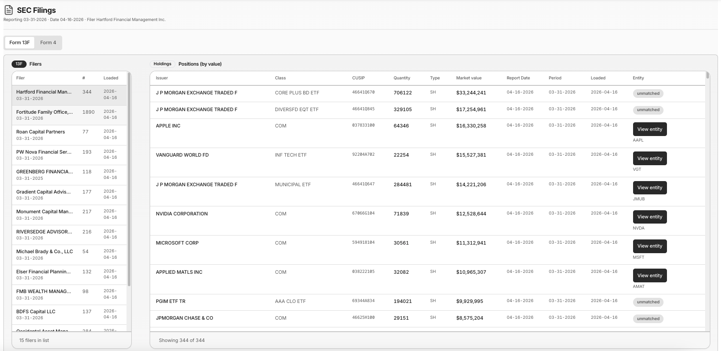The width and height of the screenshot is (721, 351).
Task: Select FMB WEALTH MANAG... filer
Action: click(69, 295)
